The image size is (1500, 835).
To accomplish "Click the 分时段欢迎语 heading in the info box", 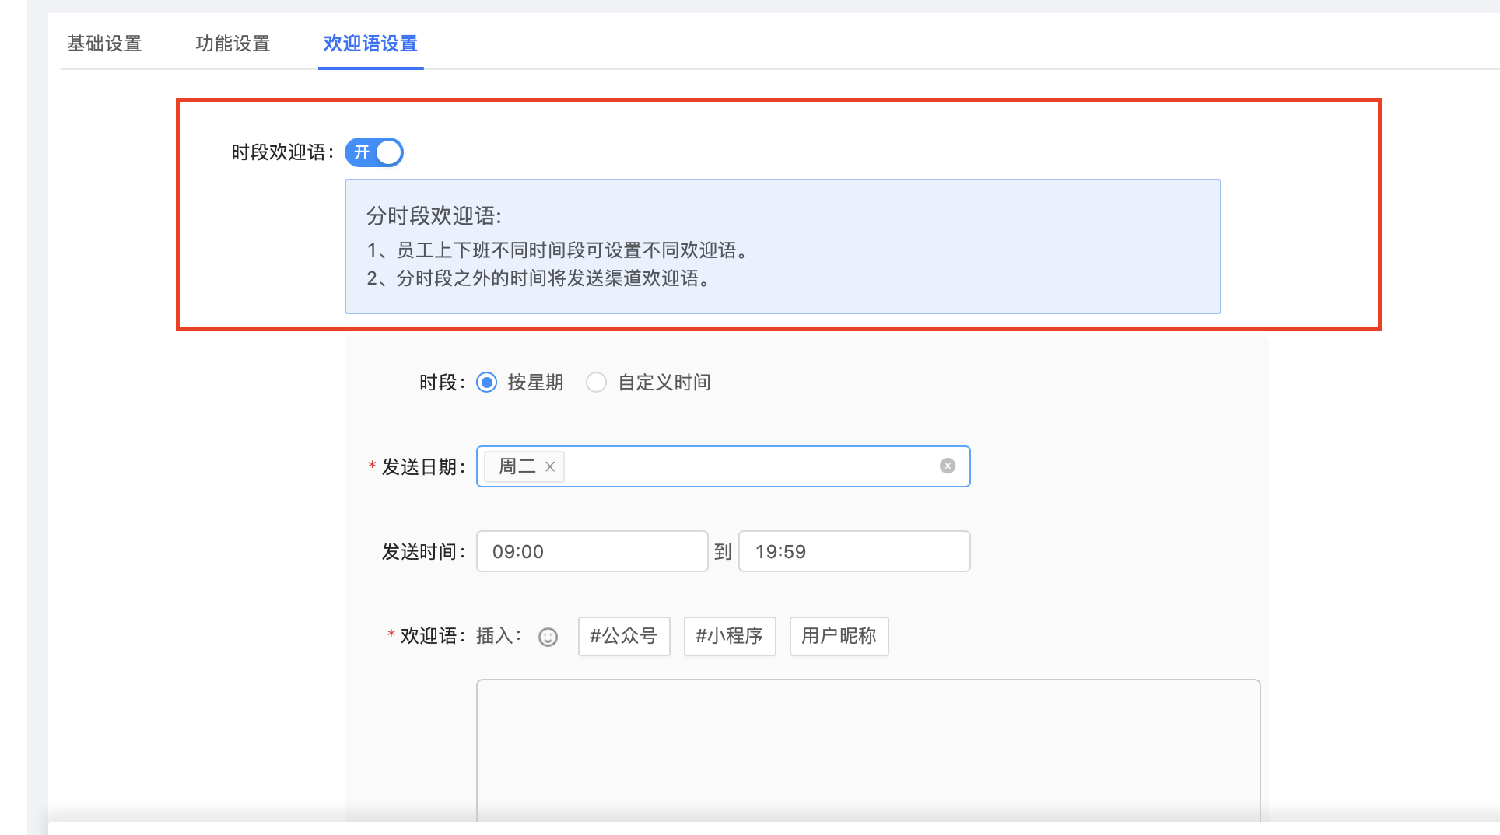I will (x=434, y=215).
